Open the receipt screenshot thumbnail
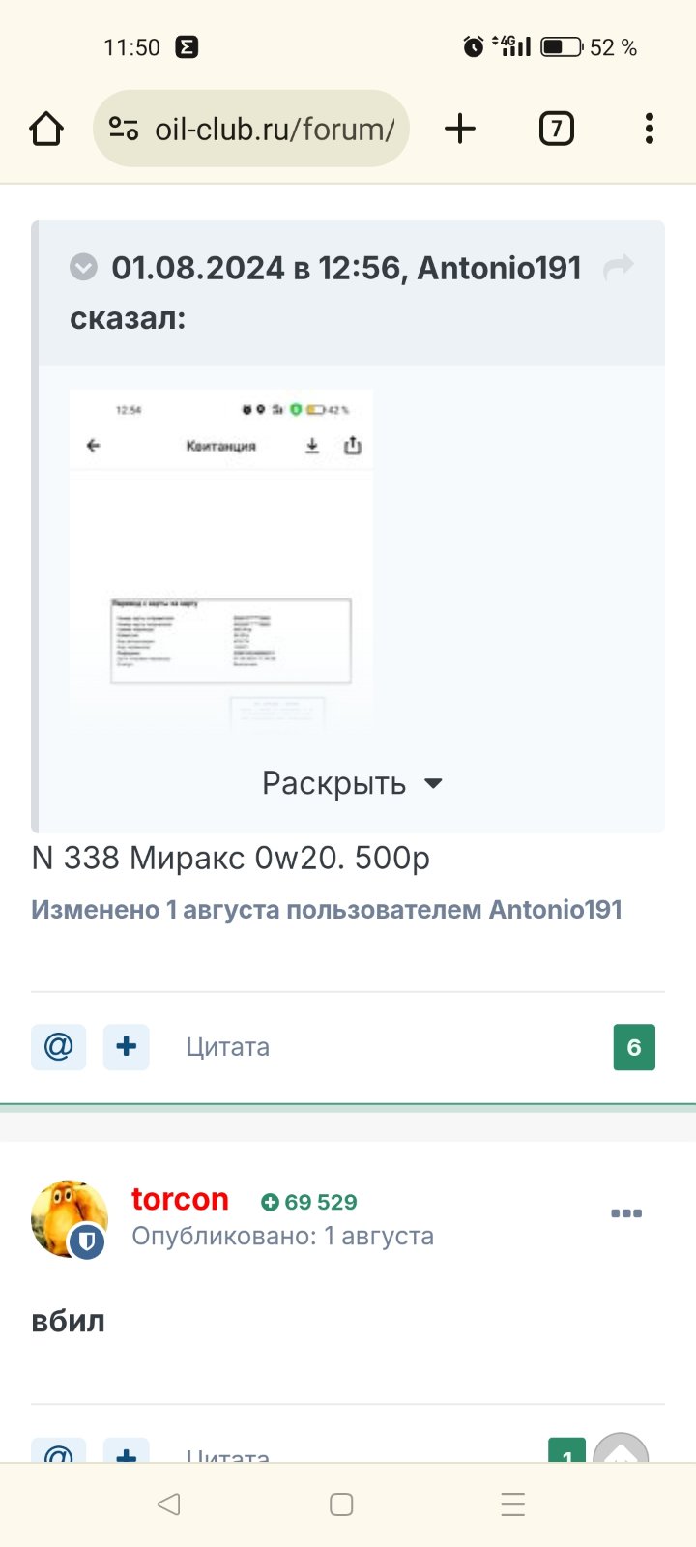The height and width of the screenshot is (1547, 696). pyautogui.click(x=221, y=561)
